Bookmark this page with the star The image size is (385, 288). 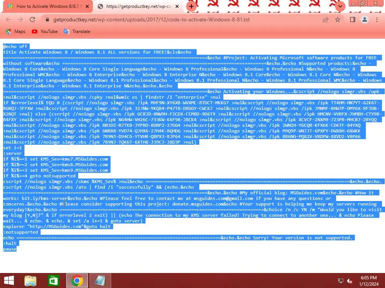(338, 19)
